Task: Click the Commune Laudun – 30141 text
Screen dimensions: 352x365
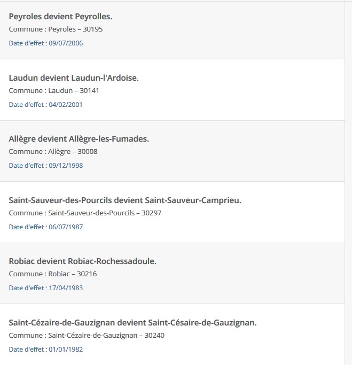Action: pos(54,90)
